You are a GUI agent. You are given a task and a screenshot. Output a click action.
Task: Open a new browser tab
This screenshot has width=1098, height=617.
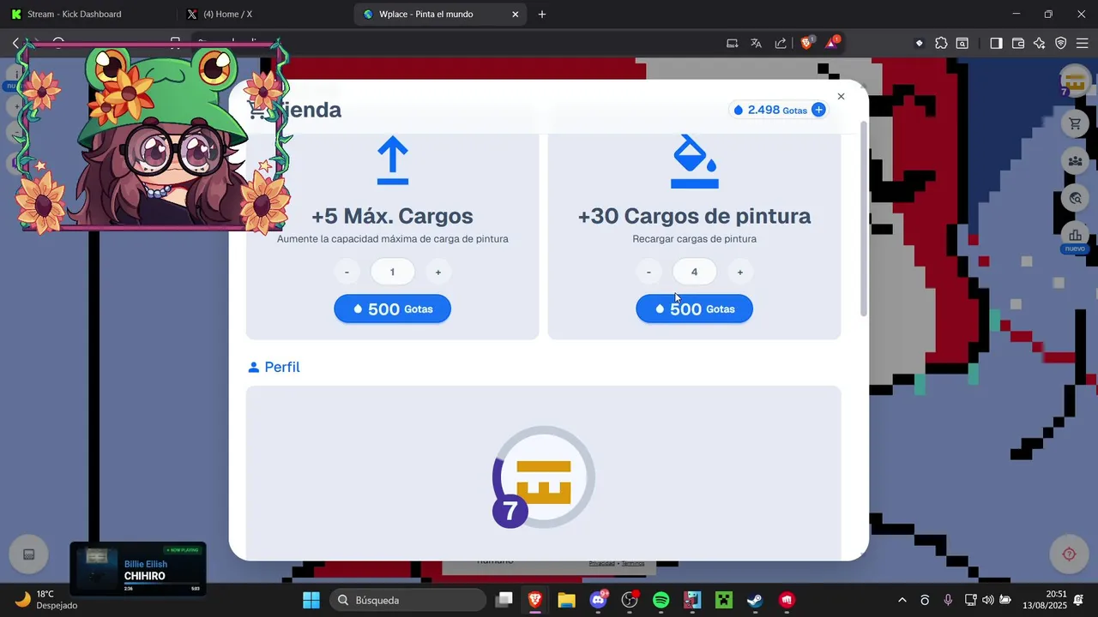click(542, 14)
